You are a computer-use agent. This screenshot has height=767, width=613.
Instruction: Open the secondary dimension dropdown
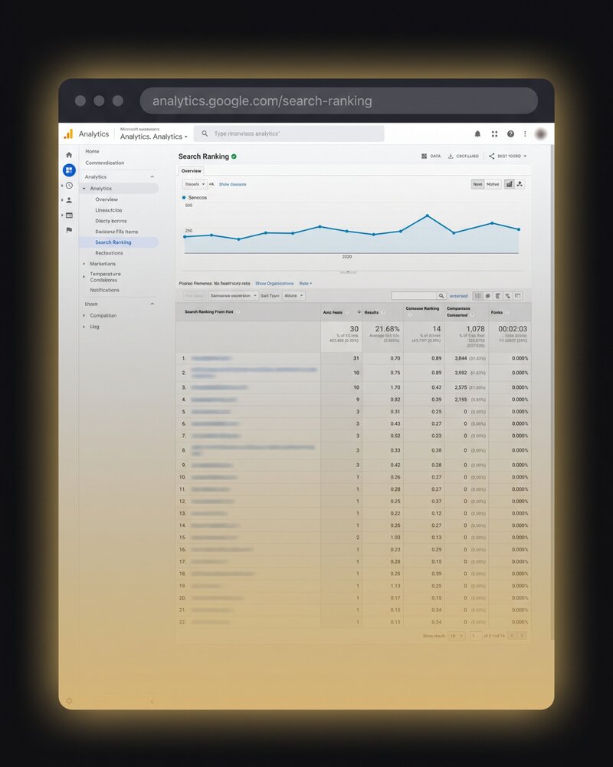(x=233, y=295)
